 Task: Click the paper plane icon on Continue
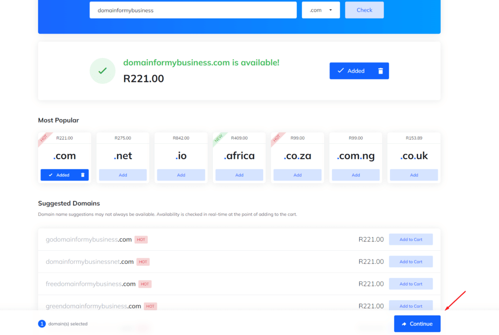pyautogui.click(x=405, y=323)
